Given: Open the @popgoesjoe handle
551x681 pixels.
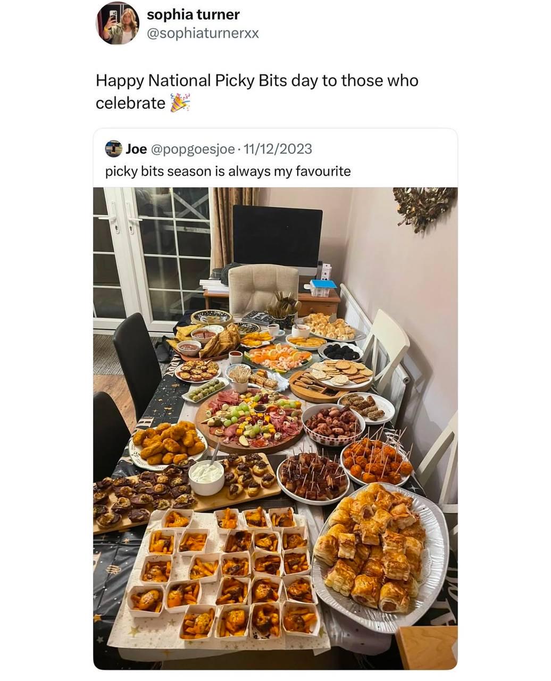Looking at the screenshot, I should (x=193, y=149).
